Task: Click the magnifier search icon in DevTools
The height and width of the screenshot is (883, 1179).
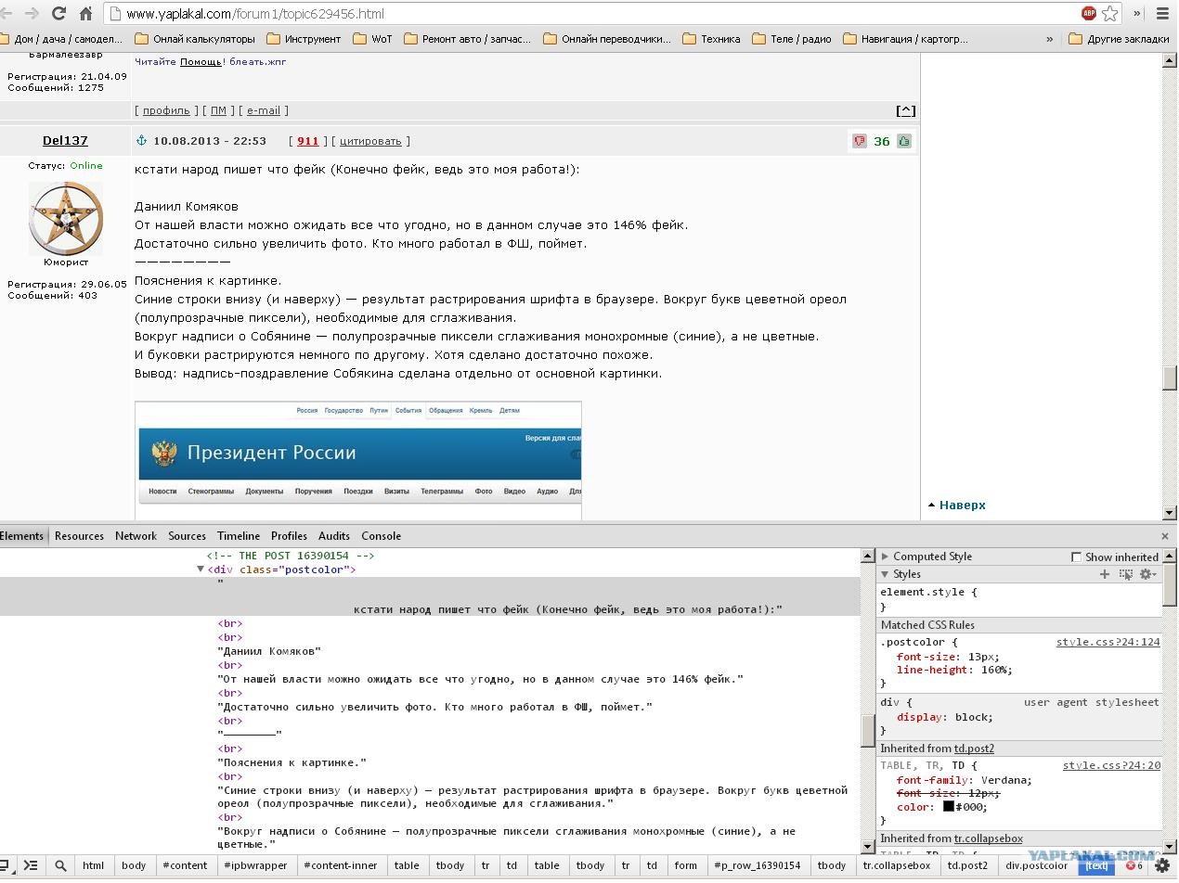Action: [60, 866]
